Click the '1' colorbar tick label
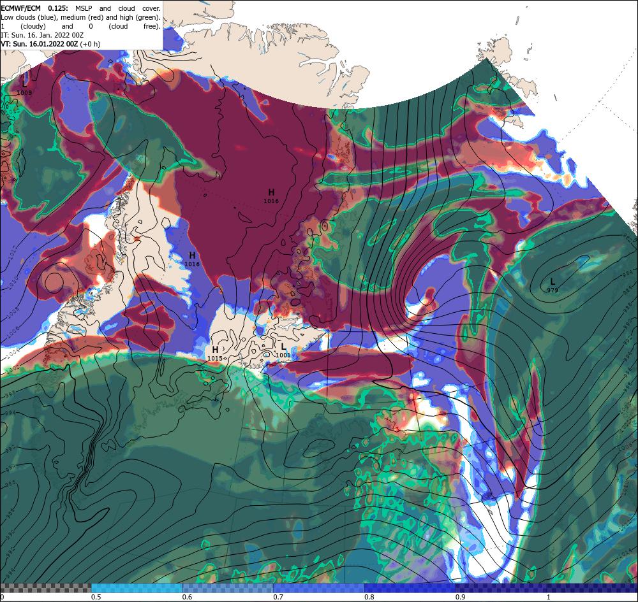Image resolution: width=638 pixels, height=602 pixels. tap(548, 597)
